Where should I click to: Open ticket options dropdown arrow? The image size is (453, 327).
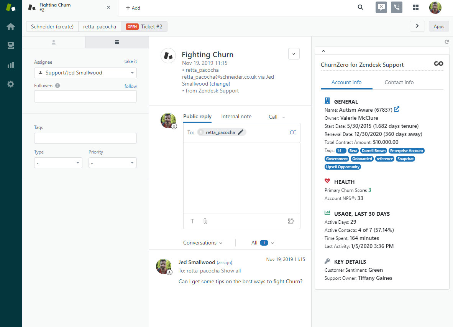click(294, 54)
